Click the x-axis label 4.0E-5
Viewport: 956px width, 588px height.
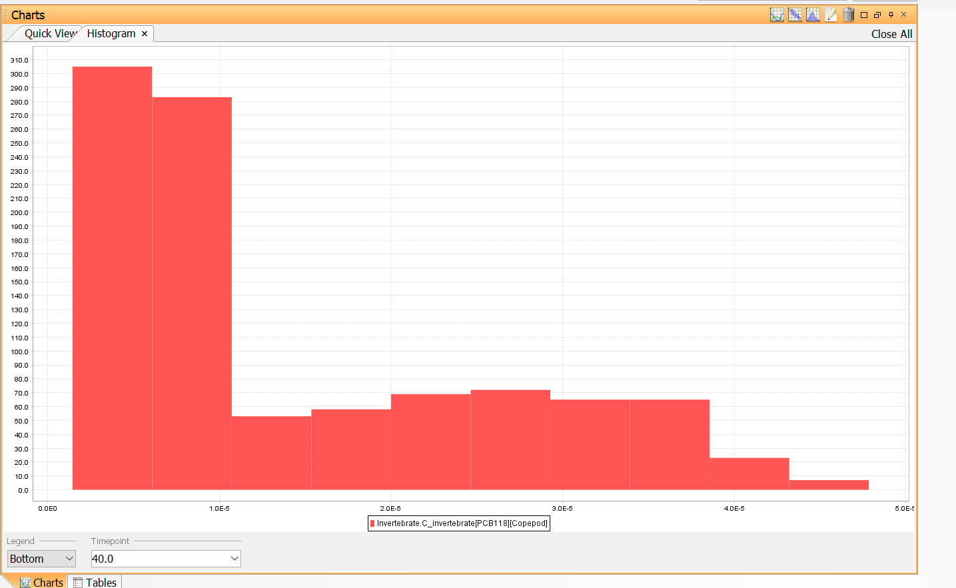pos(734,509)
